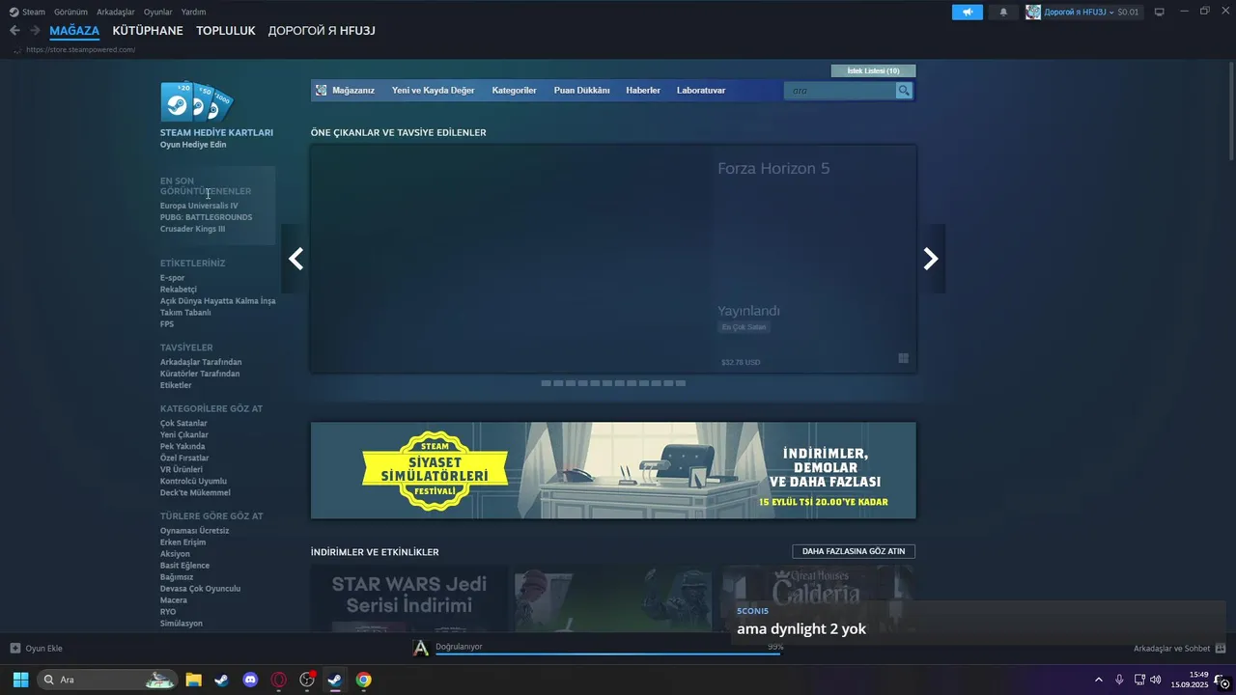
Task: Click the Çok Satanlar category link
Action: 183,423
